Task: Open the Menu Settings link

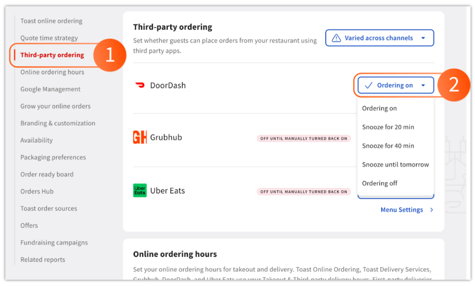Action: pyautogui.click(x=402, y=210)
